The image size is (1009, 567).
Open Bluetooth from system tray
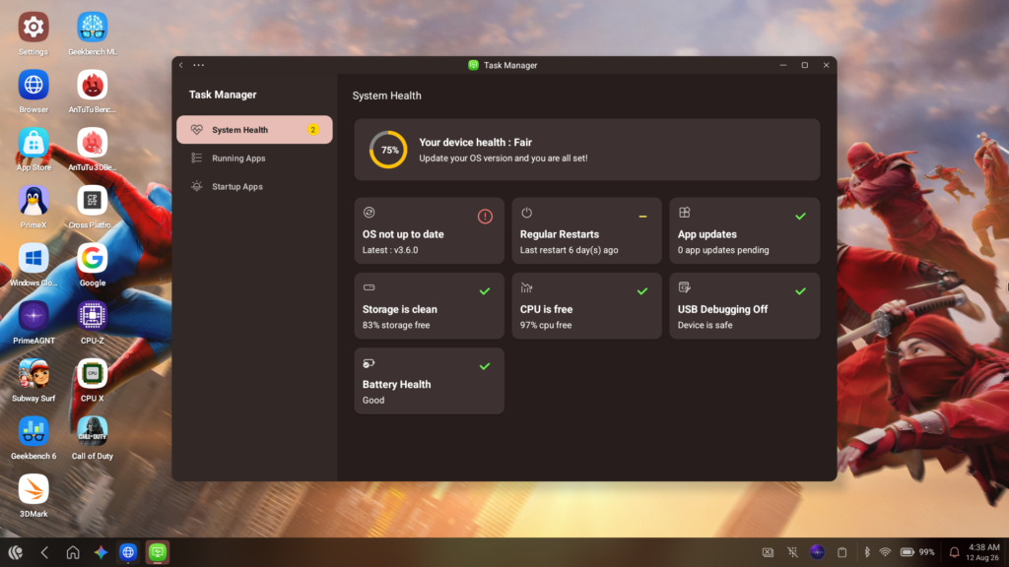[867, 552]
